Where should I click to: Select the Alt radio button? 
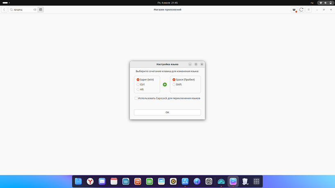coord(138,90)
